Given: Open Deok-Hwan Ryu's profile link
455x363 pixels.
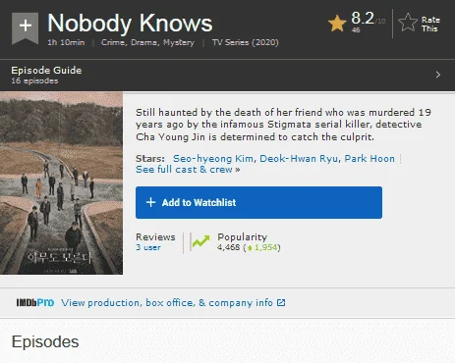Looking at the screenshot, I should pyautogui.click(x=300, y=159).
